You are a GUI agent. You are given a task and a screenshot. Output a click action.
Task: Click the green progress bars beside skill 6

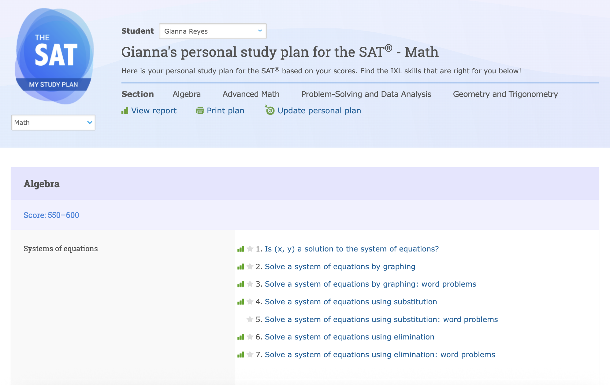240,337
